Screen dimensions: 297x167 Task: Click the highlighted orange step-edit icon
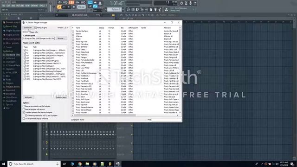(x=71, y=2)
